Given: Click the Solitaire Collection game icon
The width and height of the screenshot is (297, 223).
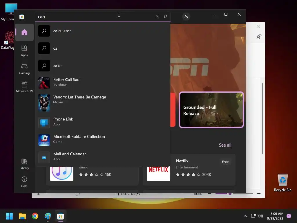Looking at the screenshot, I should (44, 140).
